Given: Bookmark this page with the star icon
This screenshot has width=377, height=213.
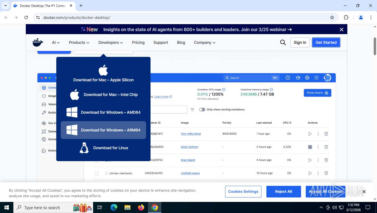Looking at the screenshot, I should click(332, 17).
